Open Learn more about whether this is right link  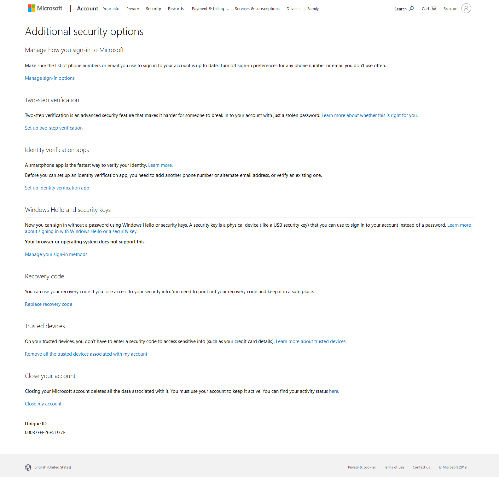click(369, 115)
